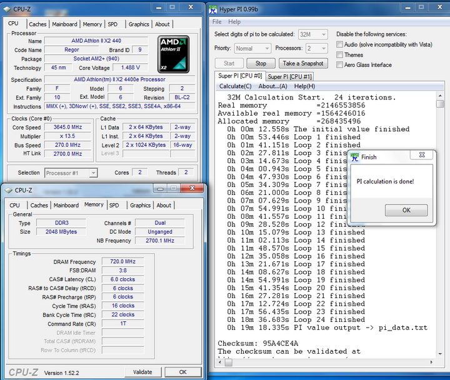The width and height of the screenshot is (450, 380).
Task: Confirm the PI calculation done dialog with OK
Action: 406,210
